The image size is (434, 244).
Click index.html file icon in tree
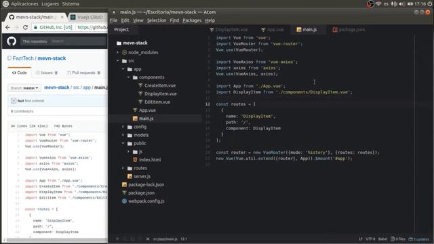click(x=135, y=160)
